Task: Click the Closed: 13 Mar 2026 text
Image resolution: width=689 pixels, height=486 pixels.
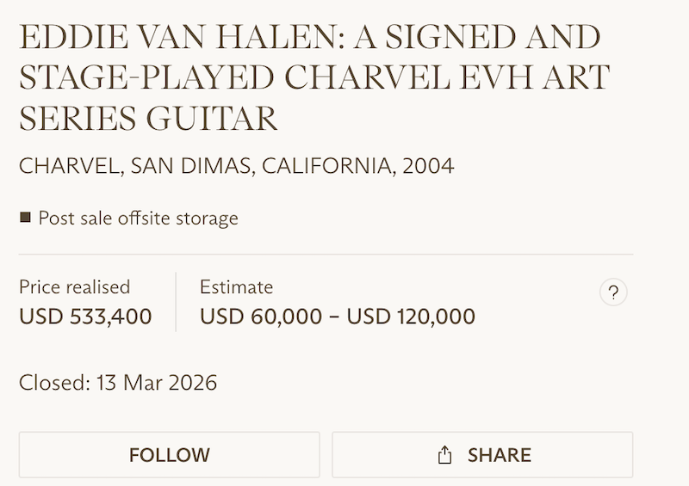Action: [x=118, y=381]
